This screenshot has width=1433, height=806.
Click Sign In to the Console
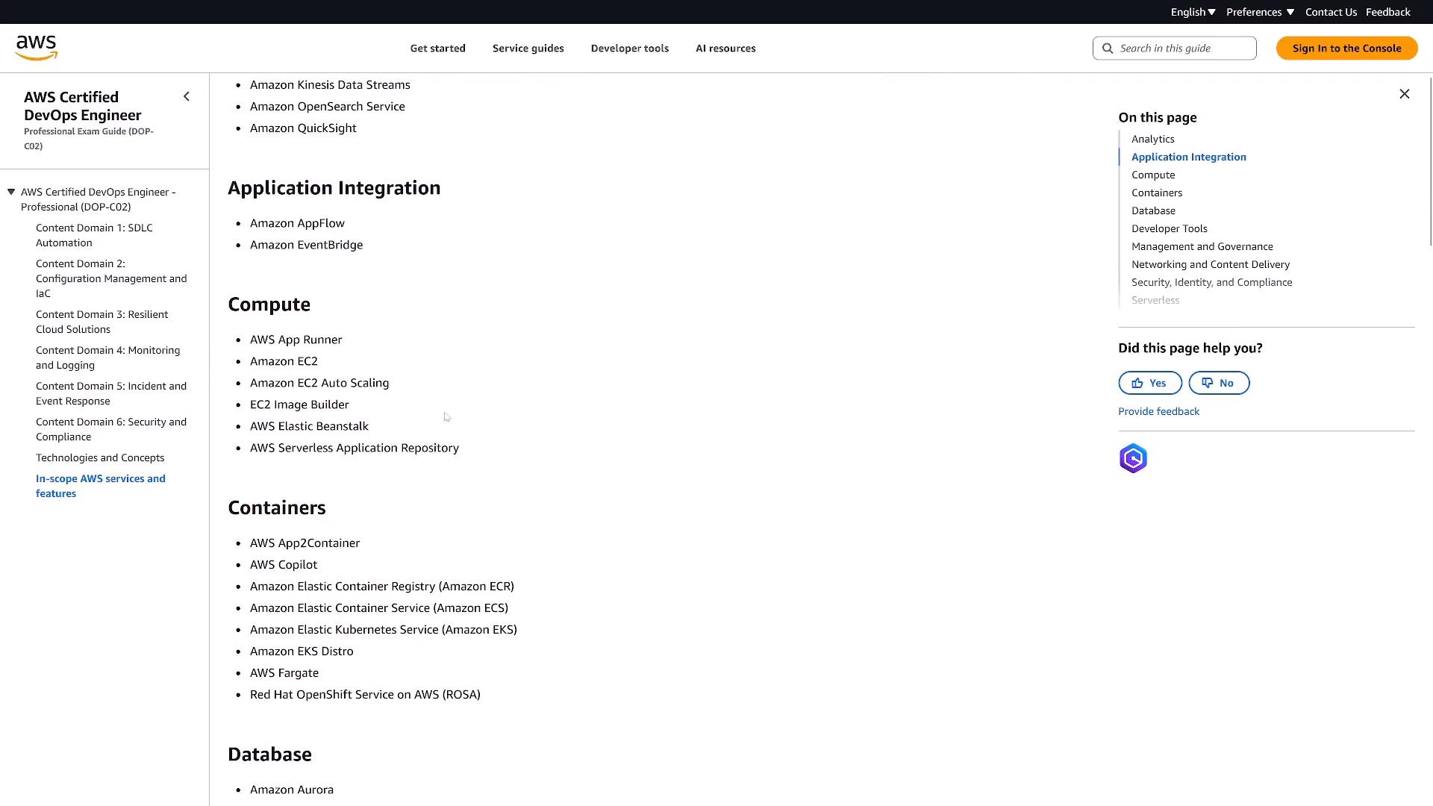[x=1346, y=49]
